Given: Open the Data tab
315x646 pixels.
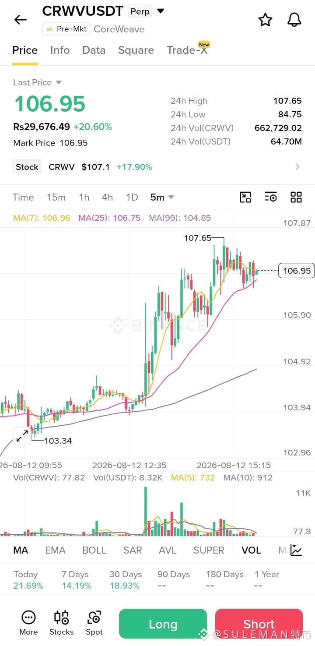Looking at the screenshot, I should (x=94, y=50).
